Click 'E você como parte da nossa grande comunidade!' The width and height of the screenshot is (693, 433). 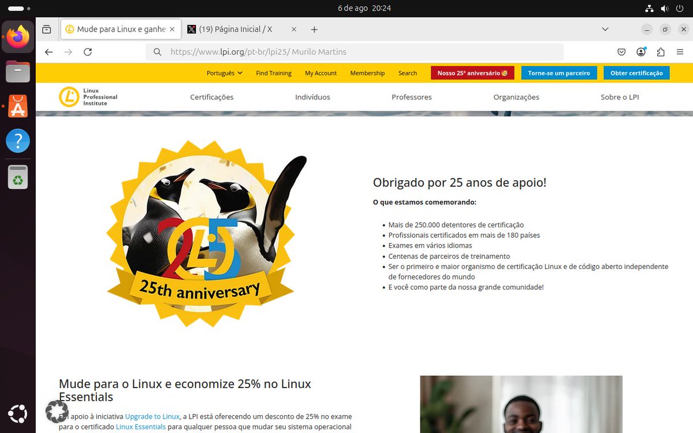coord(466,287)
